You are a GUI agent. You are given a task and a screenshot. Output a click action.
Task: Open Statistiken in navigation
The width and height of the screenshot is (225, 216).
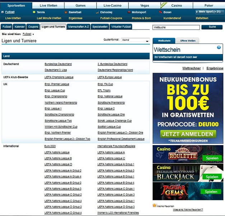click(202, 18)
